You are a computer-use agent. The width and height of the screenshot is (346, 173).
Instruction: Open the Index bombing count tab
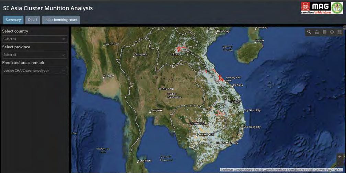pyautogui.click(x=61, y=20)
